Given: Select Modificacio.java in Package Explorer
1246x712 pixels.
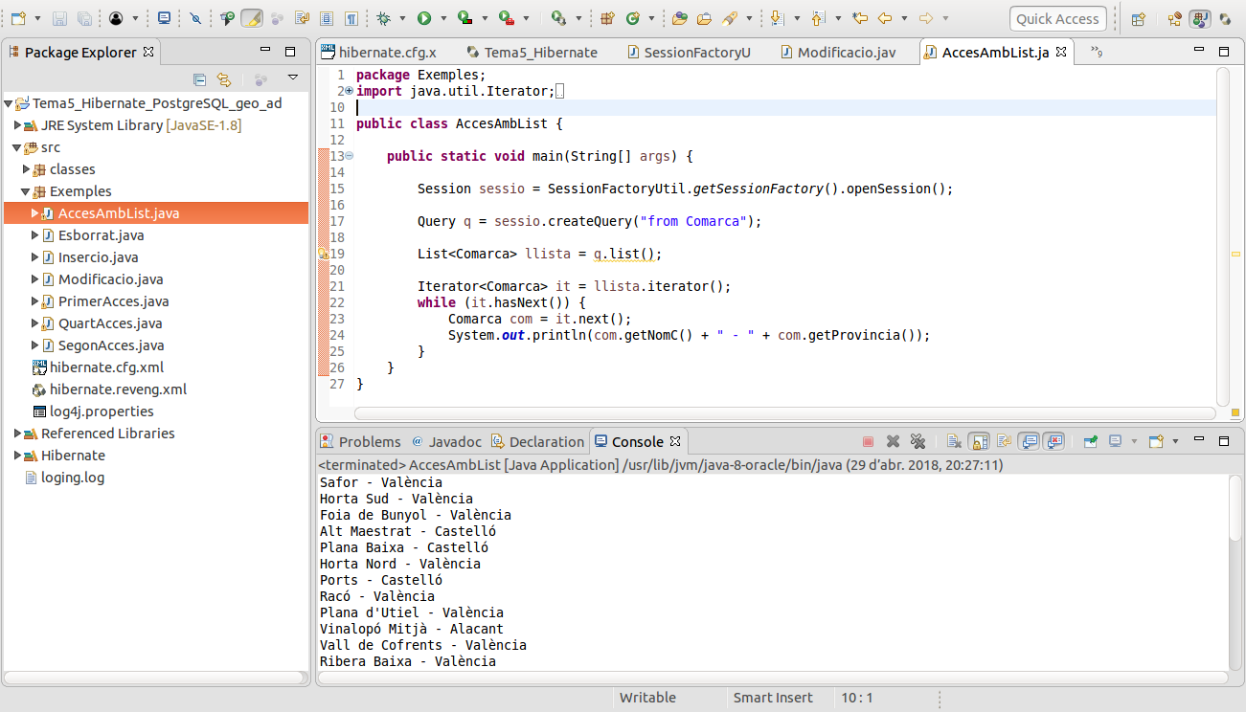Looking at the screenshot, I should [110, 279].
